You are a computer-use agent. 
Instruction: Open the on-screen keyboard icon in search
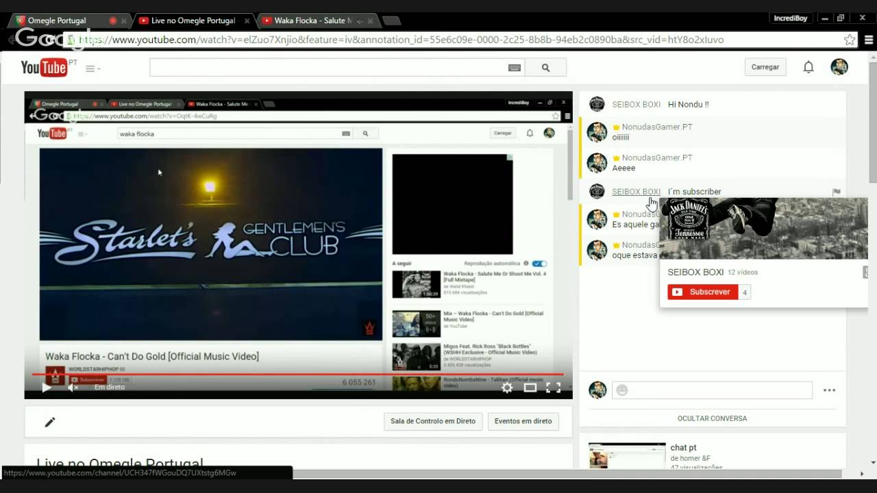pyautogui.click(x=515, y=68)
